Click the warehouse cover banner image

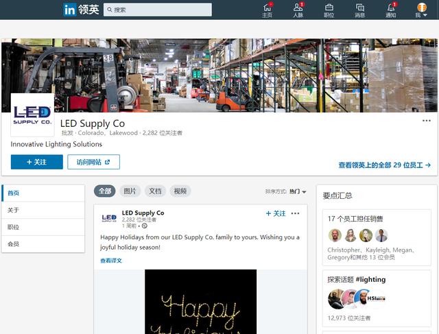point(219,75)
